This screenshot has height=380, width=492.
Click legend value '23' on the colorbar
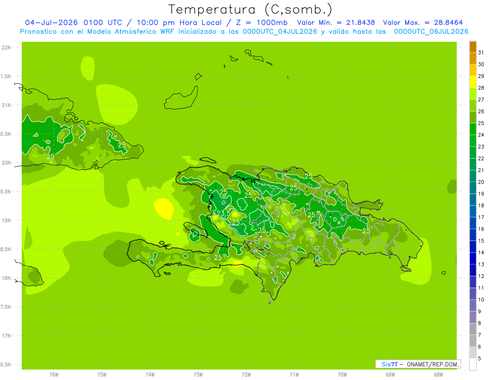[481, 147]
